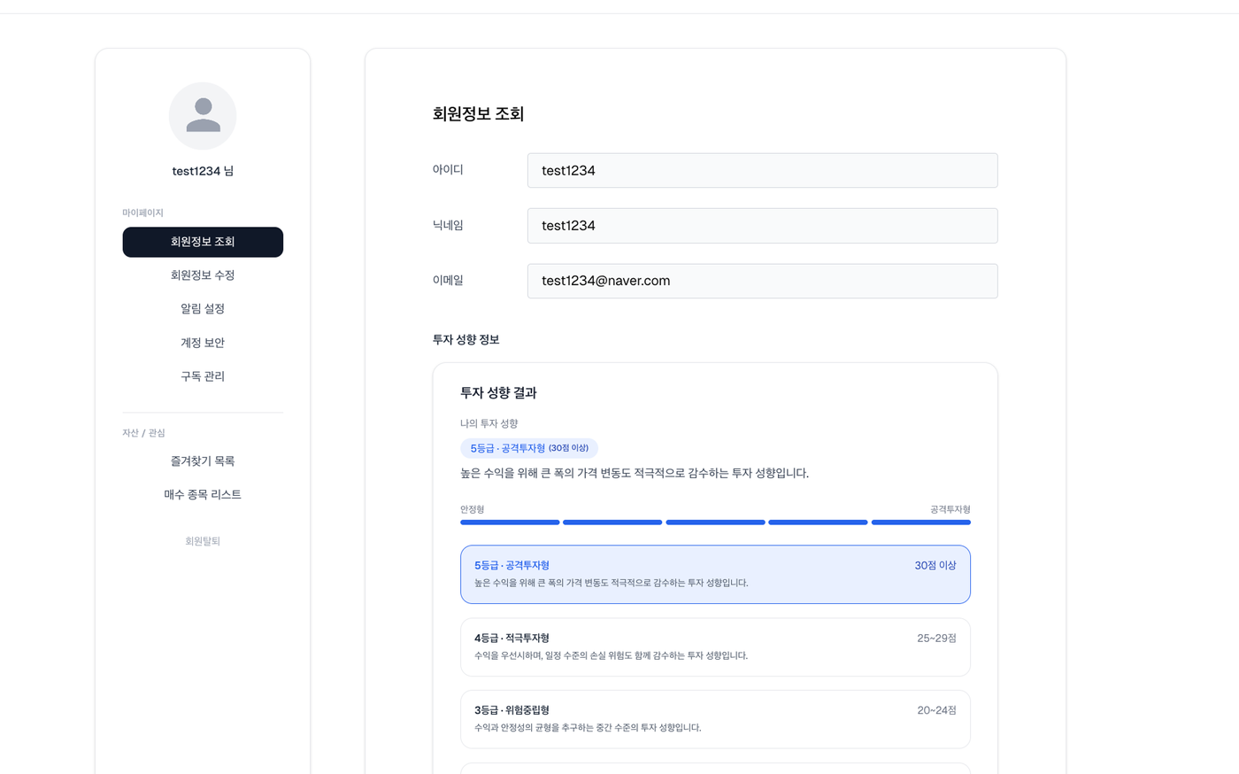This screenshot has width=1239, height=774.
Task: Click the profile avatar icon
Action: [203, 116]
